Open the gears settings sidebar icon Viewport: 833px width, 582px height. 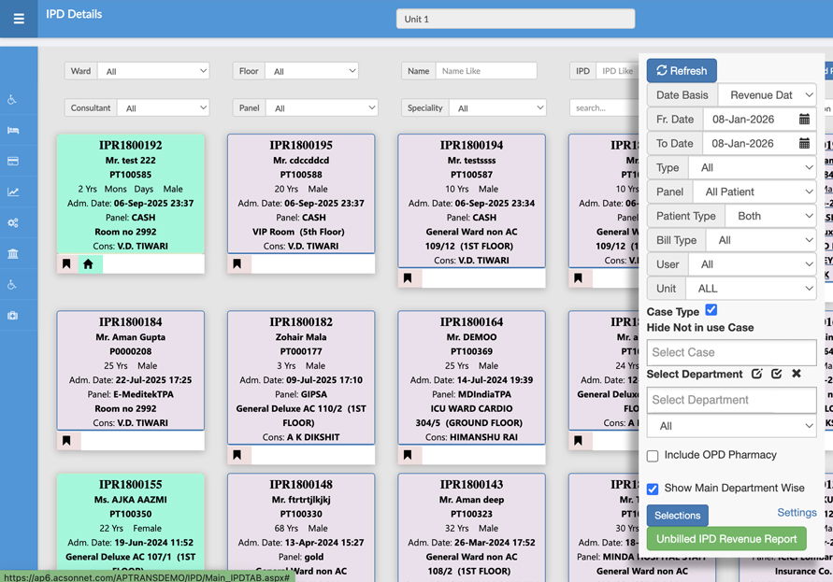pyautogui.click(x=13, y=223)
